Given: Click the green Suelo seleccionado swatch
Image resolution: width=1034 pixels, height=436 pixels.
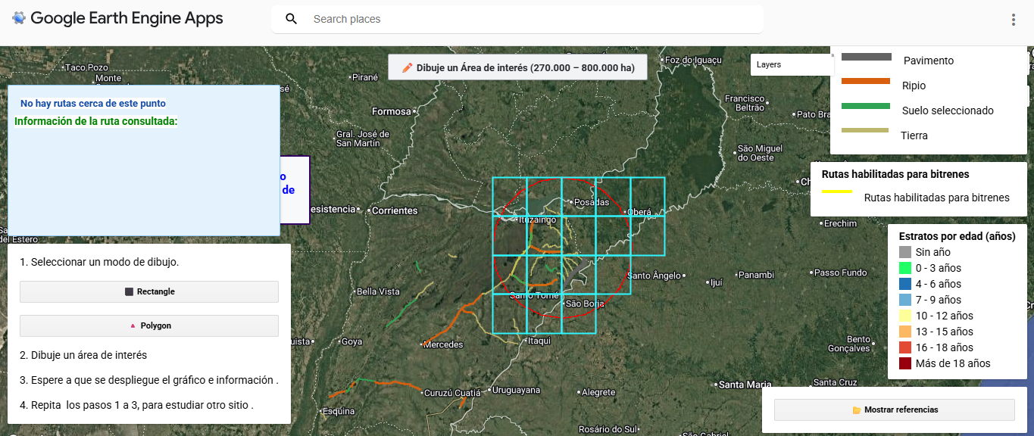Looking at the screenshot, I should (866, 106).
